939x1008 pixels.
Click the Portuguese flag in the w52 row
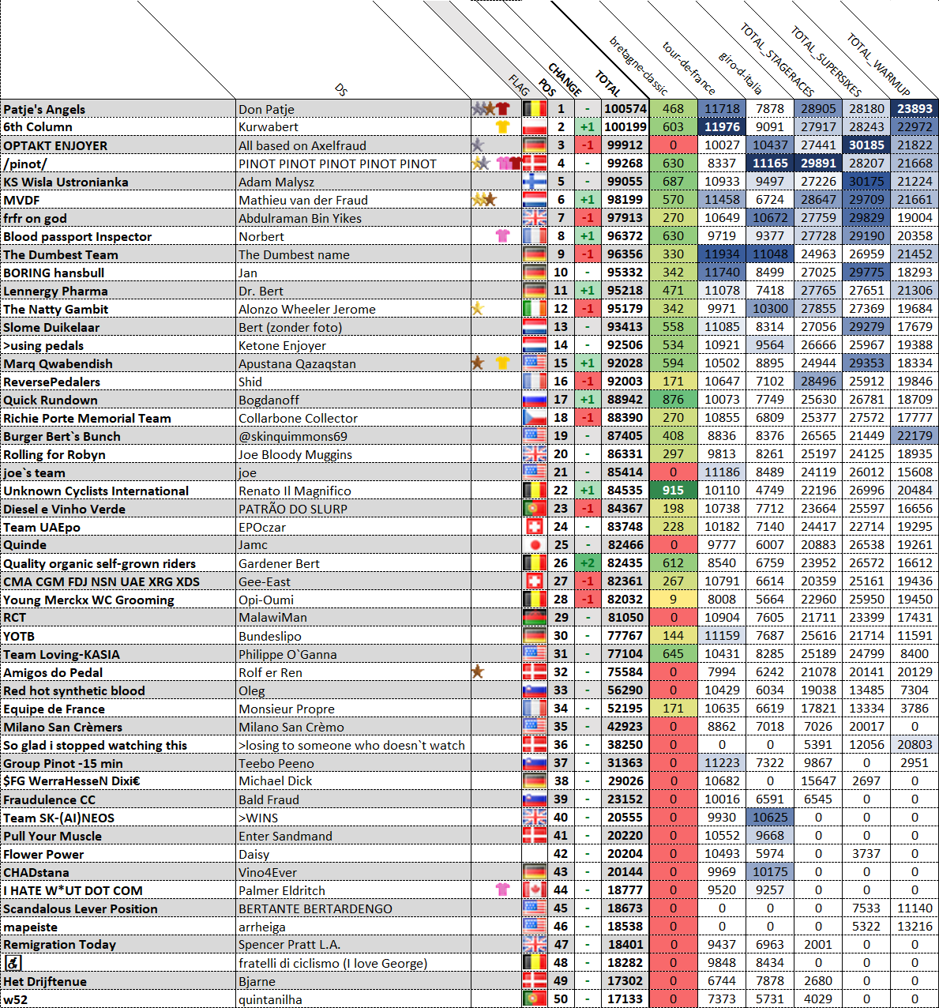point(535,999)
